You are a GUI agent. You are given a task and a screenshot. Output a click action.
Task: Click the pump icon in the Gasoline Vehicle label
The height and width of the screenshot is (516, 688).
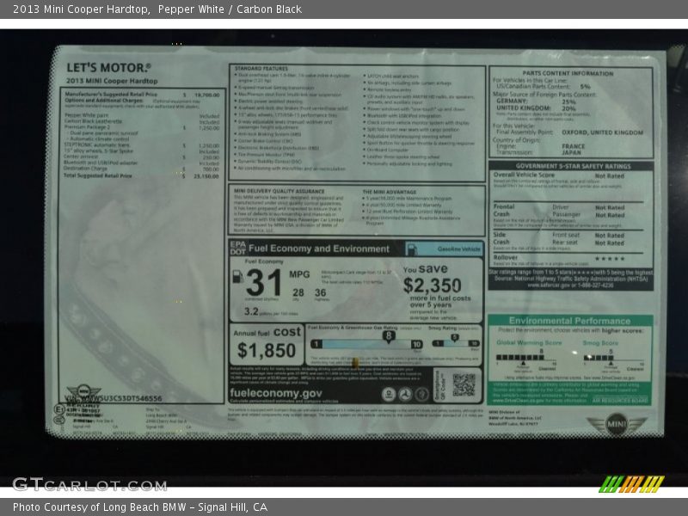click(x=412, y=249)
